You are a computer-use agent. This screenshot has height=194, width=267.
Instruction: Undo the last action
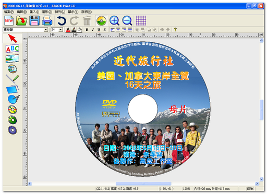(62, 21)
